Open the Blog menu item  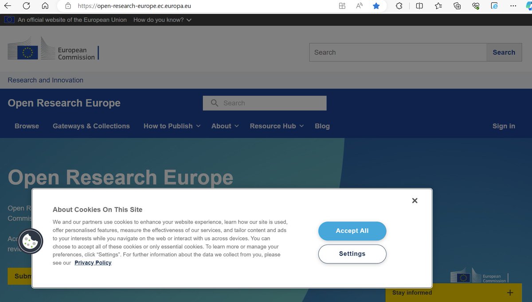[322, 126]
